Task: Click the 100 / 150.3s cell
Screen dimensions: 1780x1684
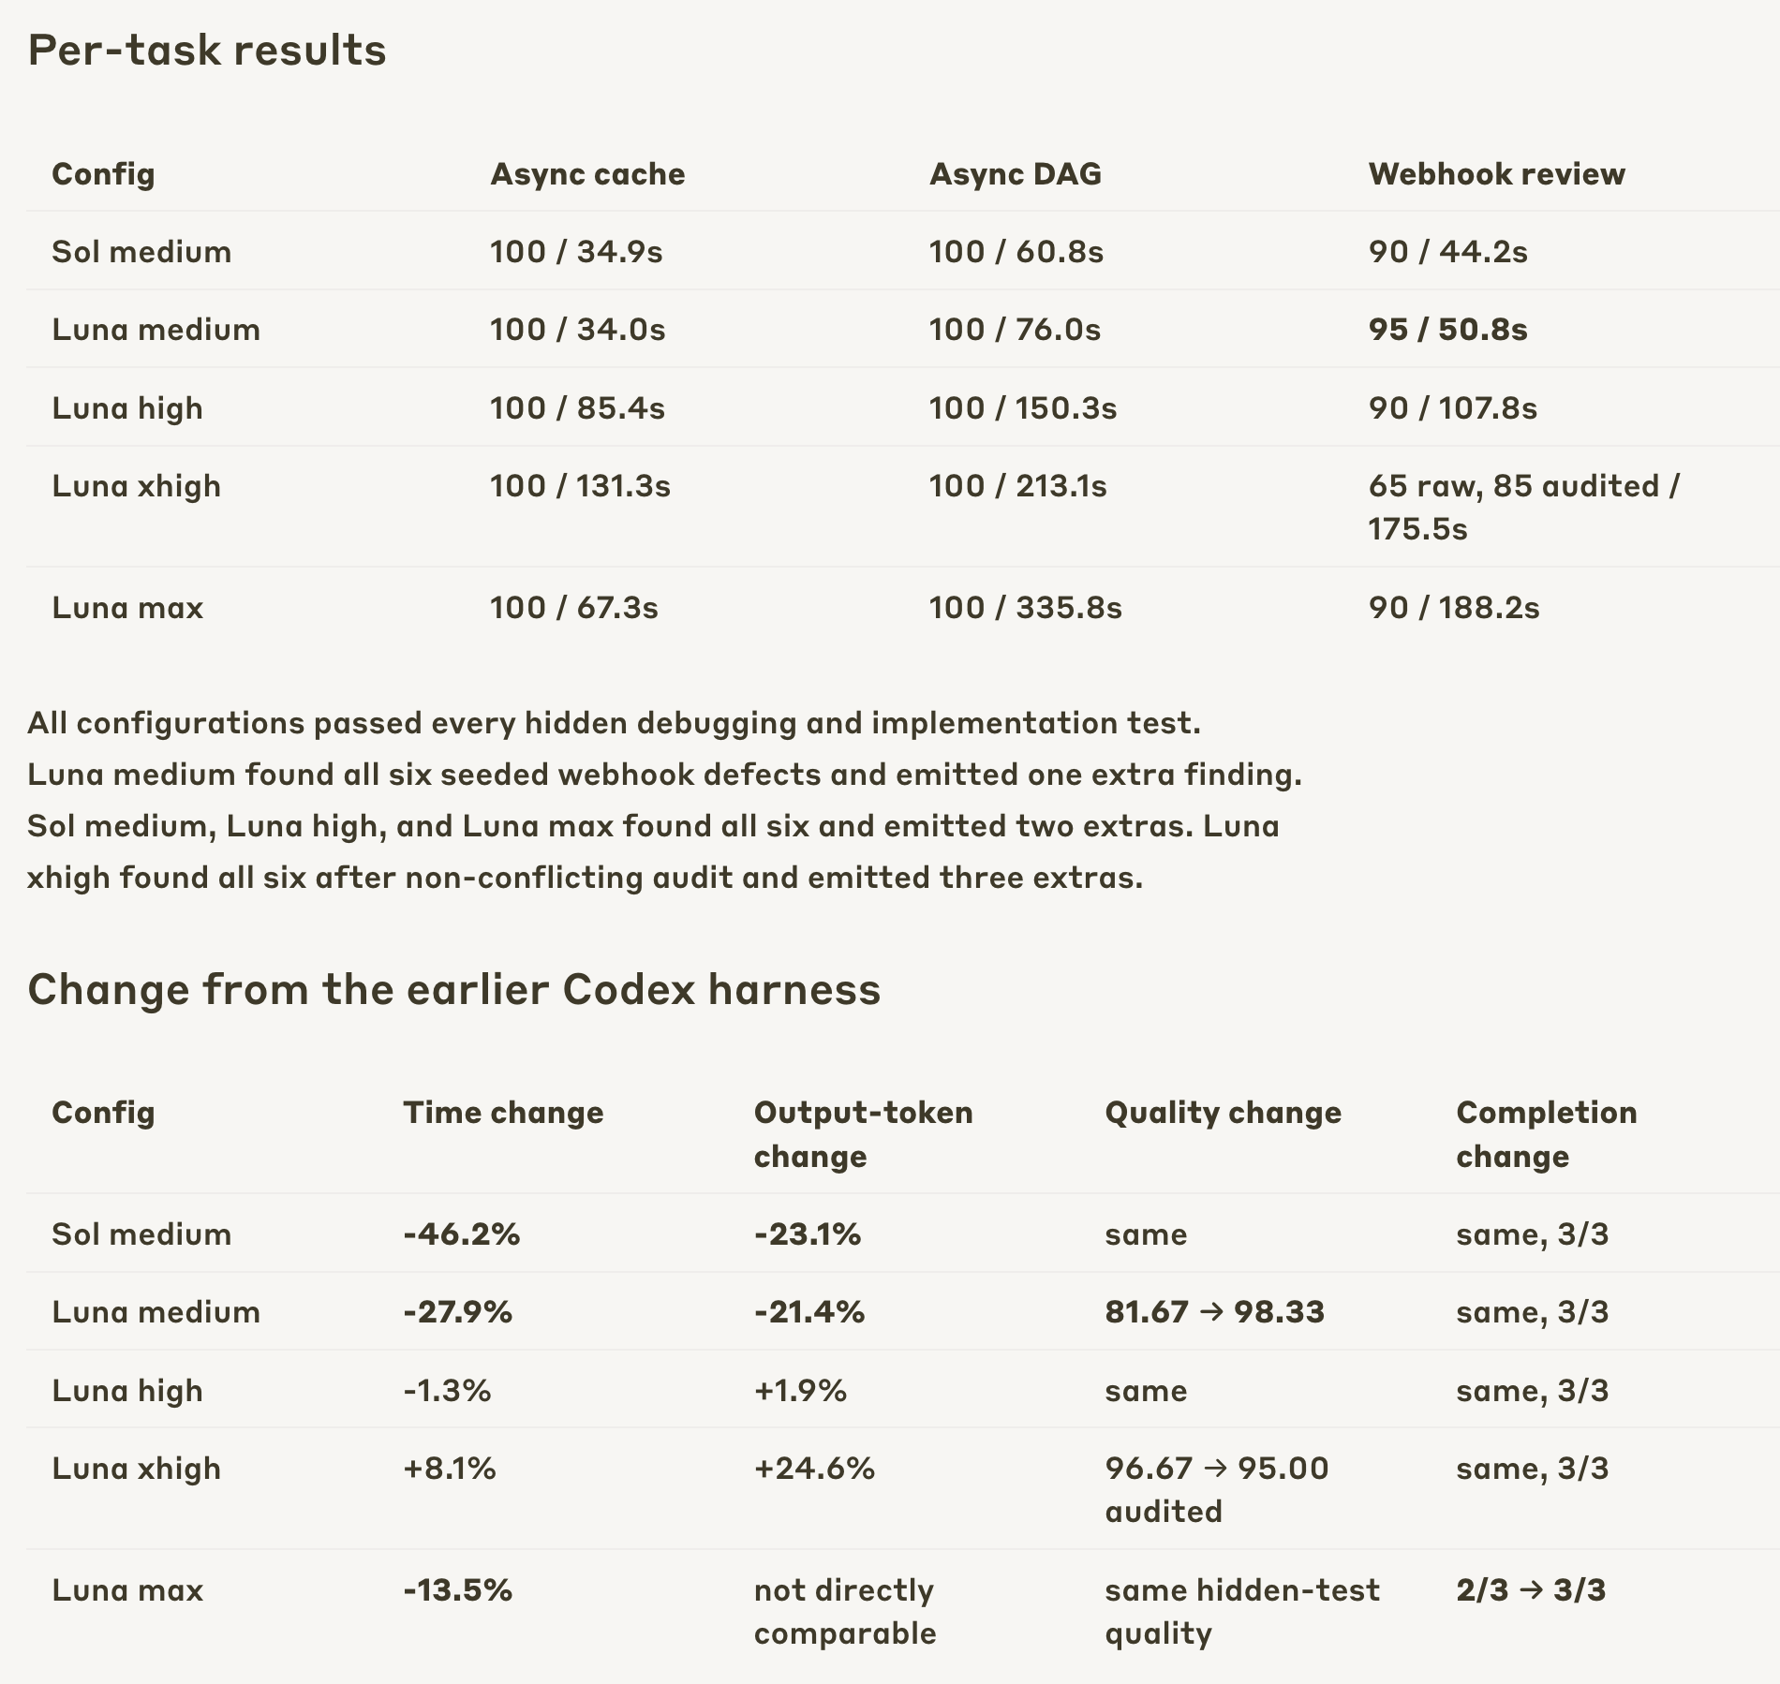Action: (1023, 408)
